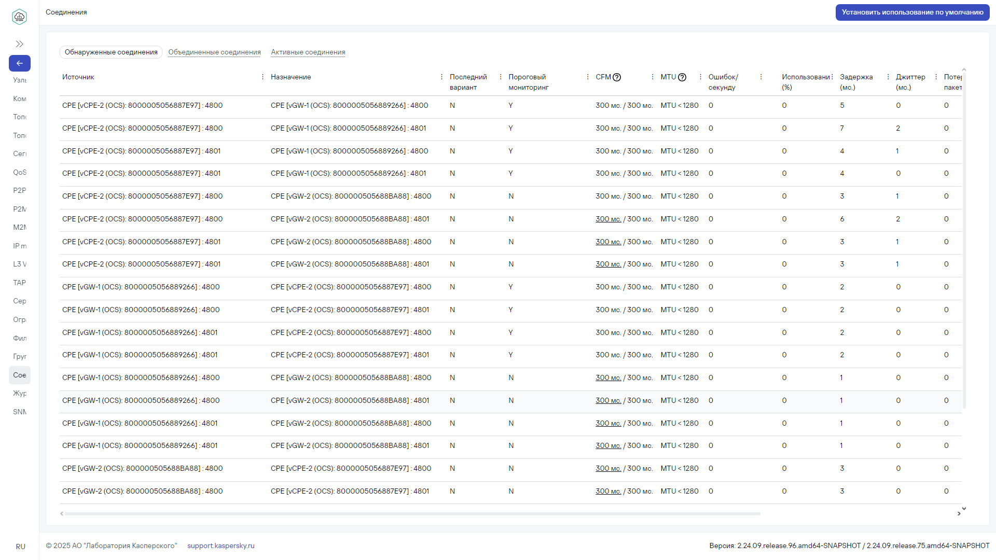Switch to Обнаруженные соединения tab
This screenshot has height=560, width=996.
(x=111, y=52)
